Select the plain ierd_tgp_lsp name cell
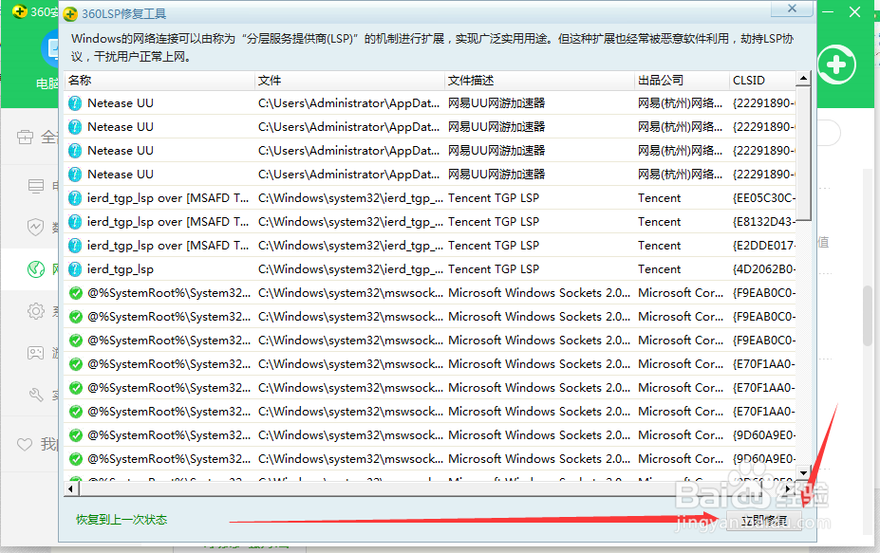Image resolution: width=880 pixels, height=553 pixels. (121, 269)
